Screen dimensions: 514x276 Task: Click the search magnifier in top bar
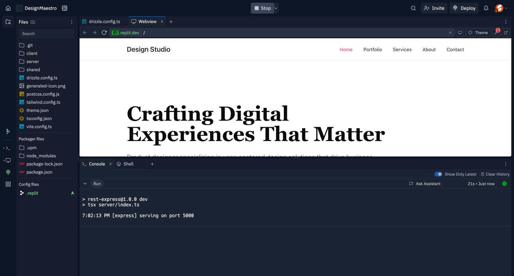click(x=413, y=8)
